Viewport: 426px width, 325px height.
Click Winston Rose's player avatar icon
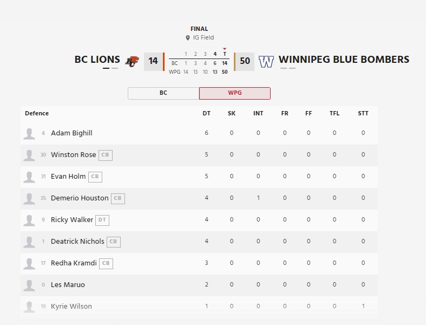pos(29,155)
